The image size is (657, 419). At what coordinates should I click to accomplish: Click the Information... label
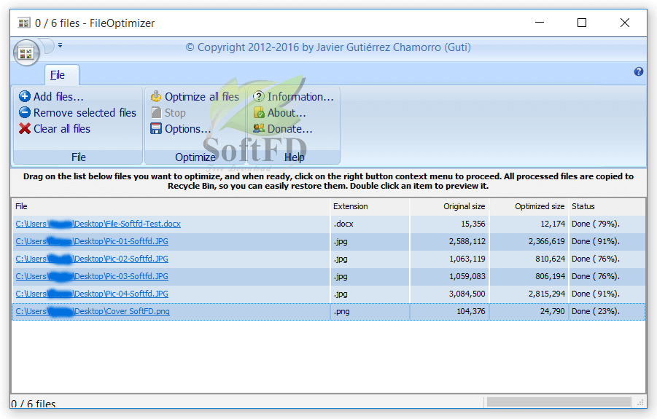pyautogui.click(x=300, y=97)
